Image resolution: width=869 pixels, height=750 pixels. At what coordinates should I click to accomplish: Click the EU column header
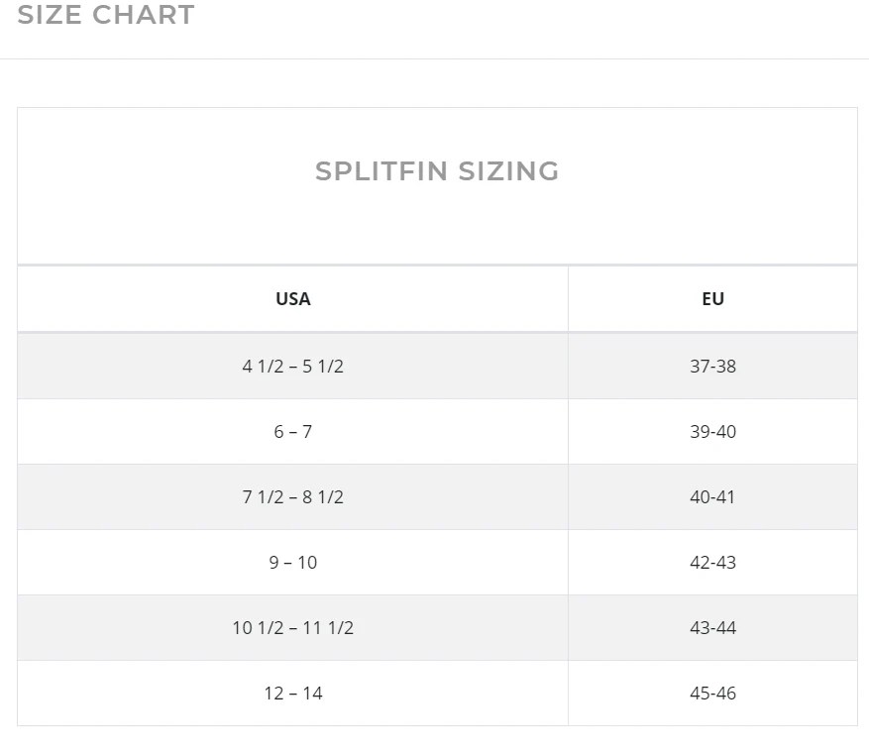712,298
